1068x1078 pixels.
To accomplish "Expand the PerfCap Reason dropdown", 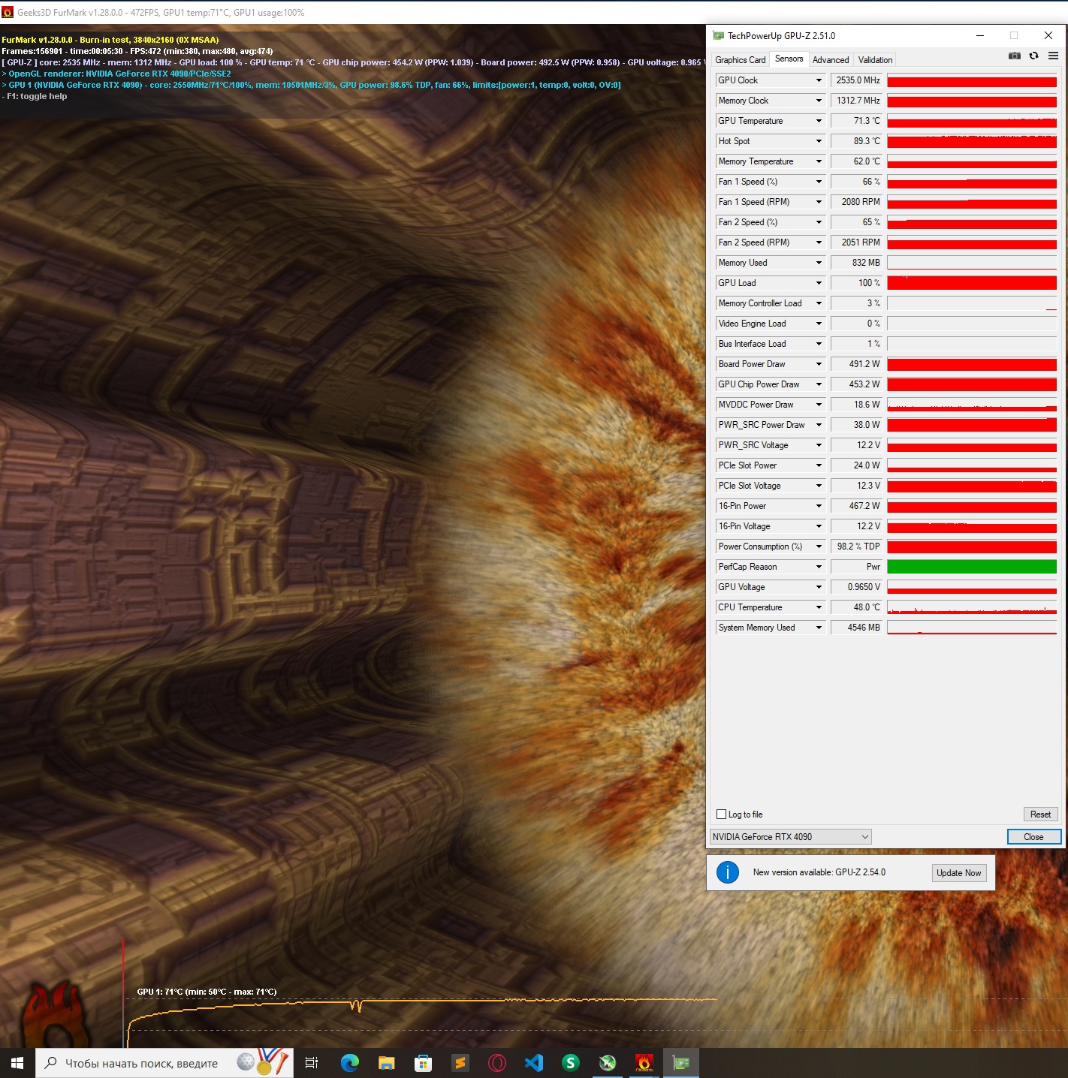I will tap(819, 567).
